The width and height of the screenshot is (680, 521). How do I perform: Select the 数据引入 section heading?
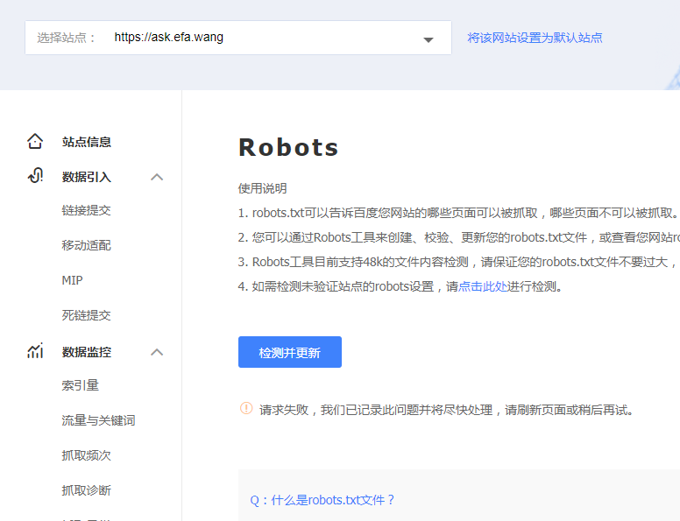point(86,177)
